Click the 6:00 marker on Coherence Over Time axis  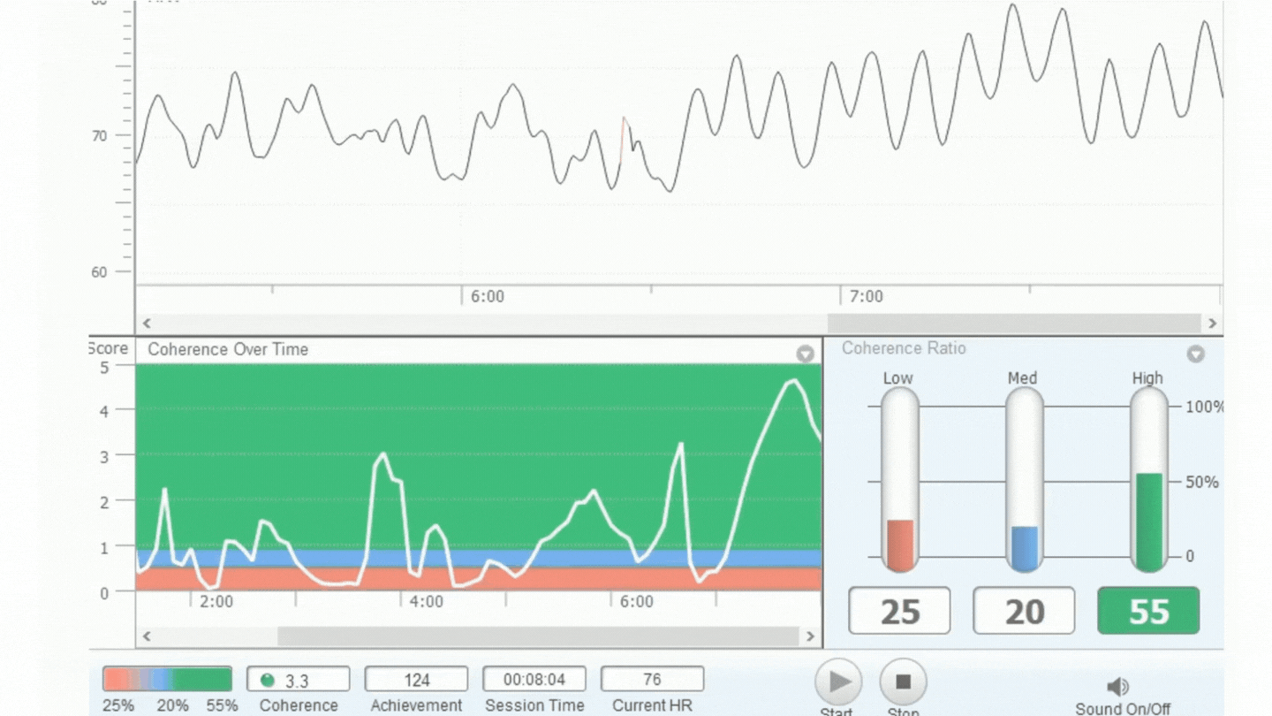click(637, 602)
